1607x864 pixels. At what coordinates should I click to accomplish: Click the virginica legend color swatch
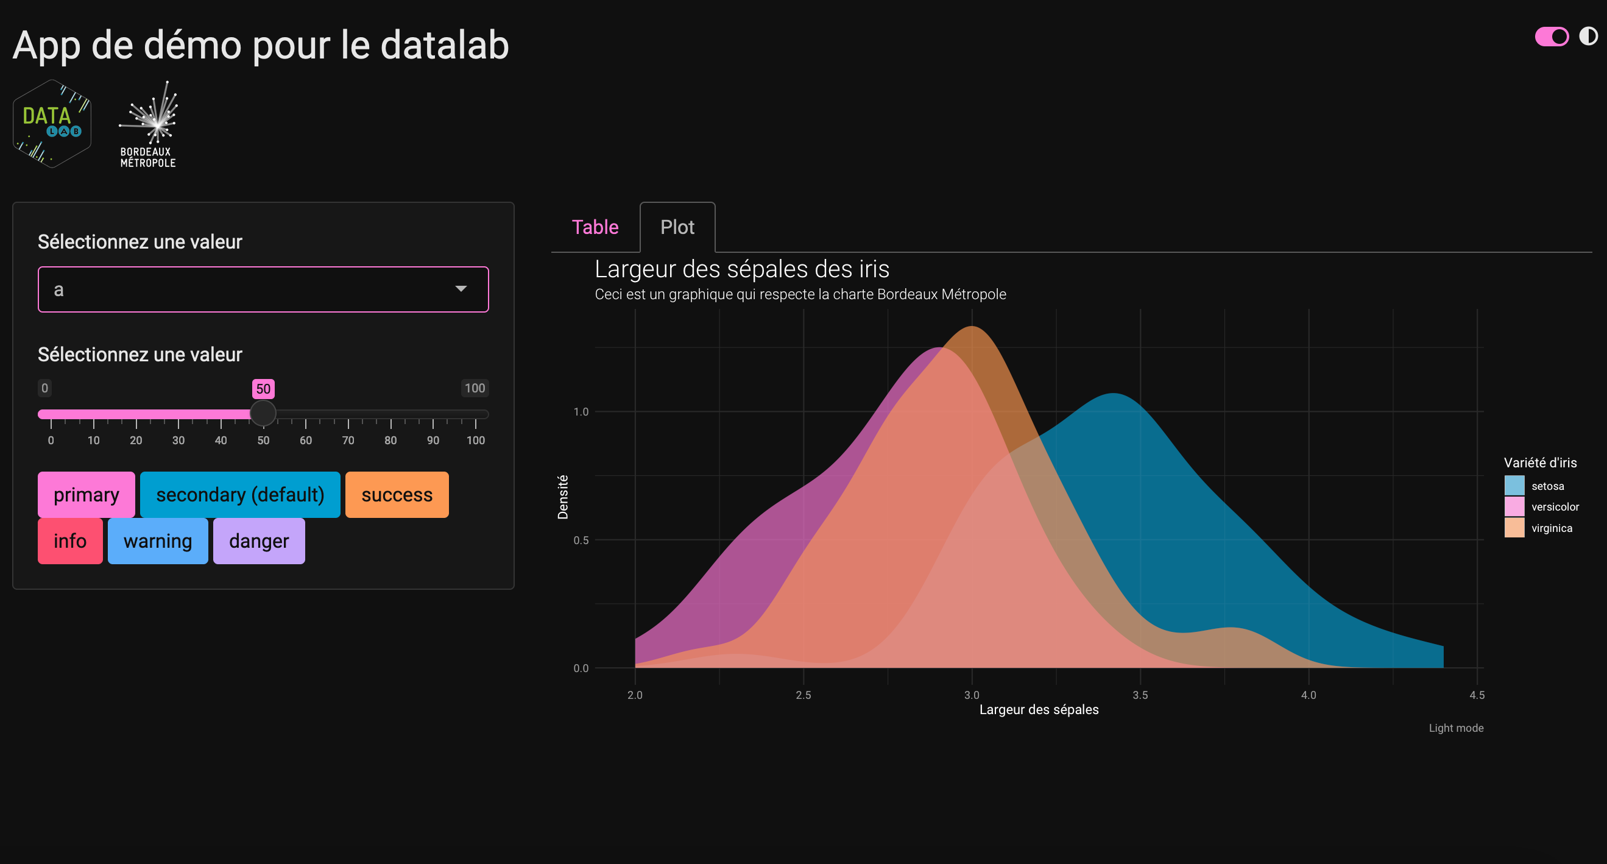(x=1514, y=528)
